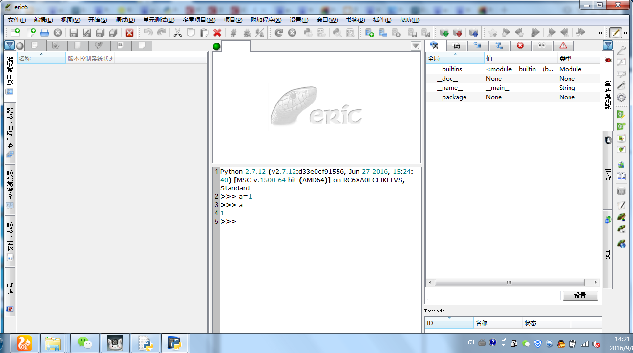The image size is (633, 353).
Task: Select the __name__ variable row
Action: coord(512,88)
